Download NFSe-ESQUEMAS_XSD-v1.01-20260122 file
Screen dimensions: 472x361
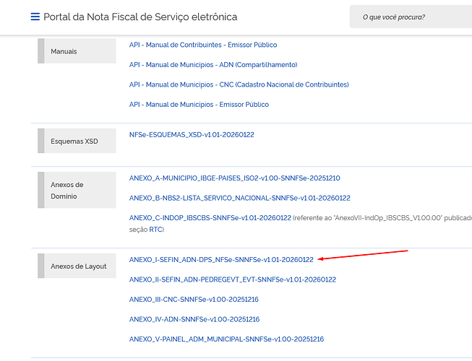pyautogui.click(x=192, y=135)
